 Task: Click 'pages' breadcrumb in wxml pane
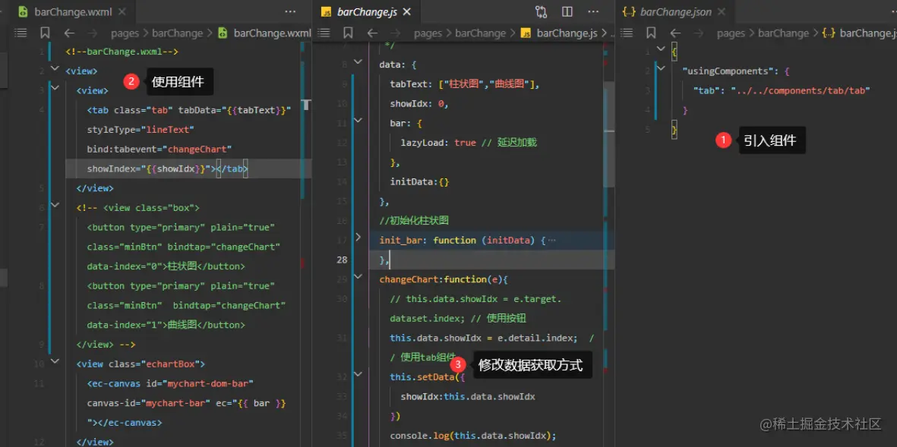(x=124, y=33)
